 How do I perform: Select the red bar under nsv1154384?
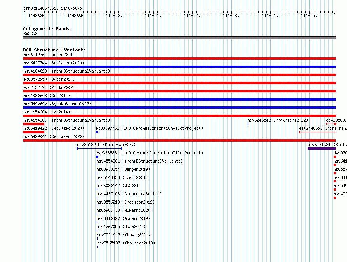(179, 116)
